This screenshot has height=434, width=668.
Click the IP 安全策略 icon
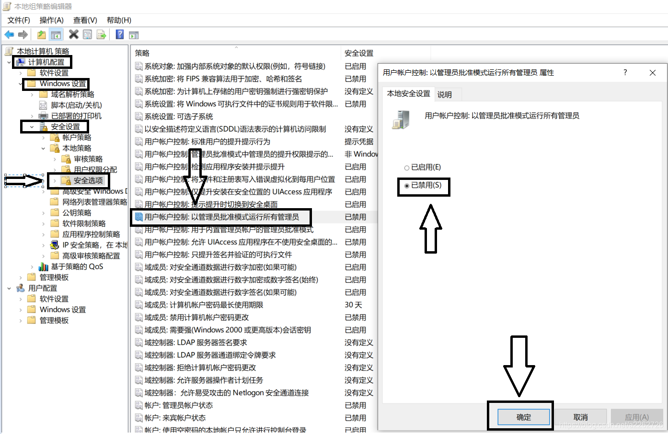(x=55, y=245)
